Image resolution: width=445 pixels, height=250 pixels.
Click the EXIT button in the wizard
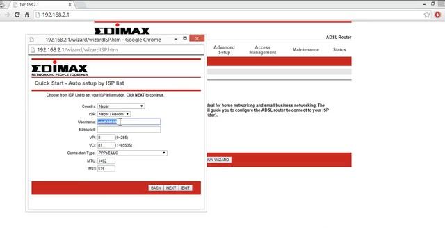point(186,188)
